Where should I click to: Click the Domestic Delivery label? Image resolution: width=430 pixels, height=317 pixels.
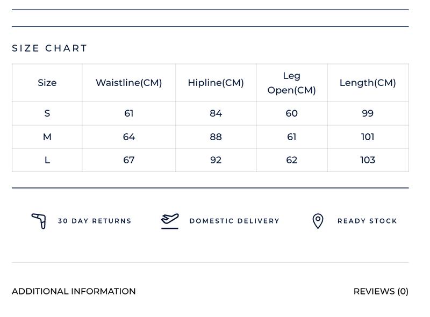tap(234, 221)
